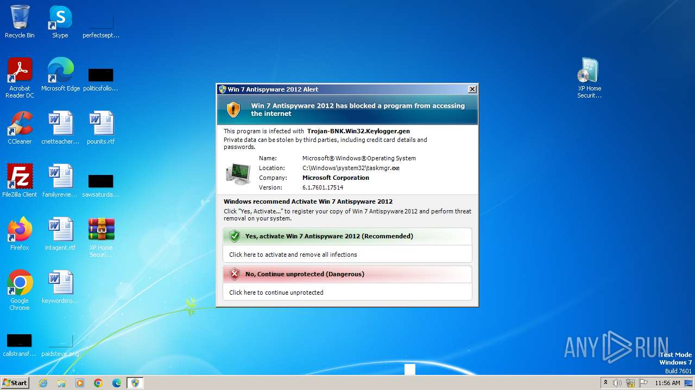Click Microsoft Corporation company text
This screenshot has height=390, width=695.
point(336,178)
